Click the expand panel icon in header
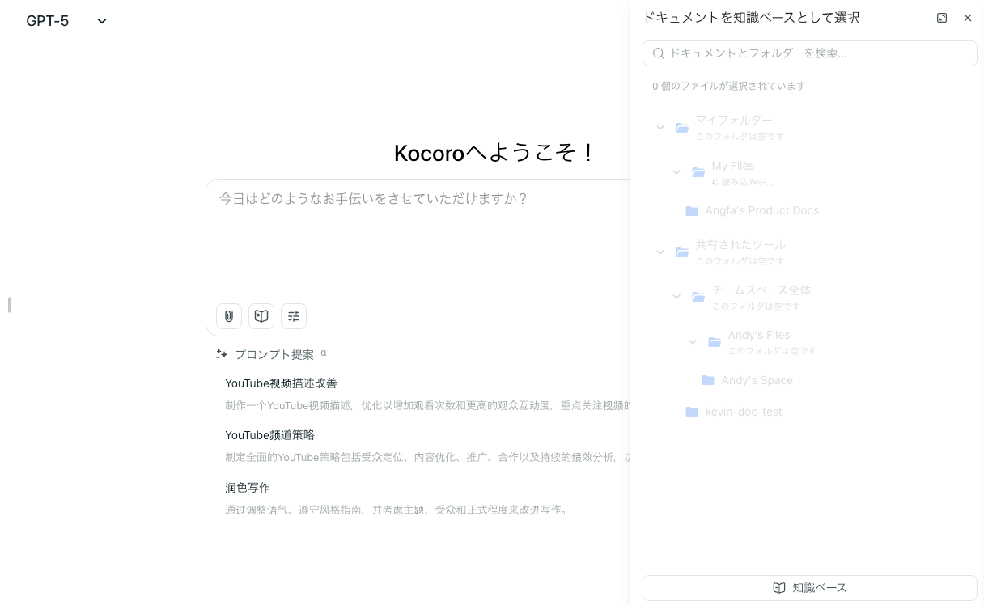 pyautogui.click(x=942, y=18)
